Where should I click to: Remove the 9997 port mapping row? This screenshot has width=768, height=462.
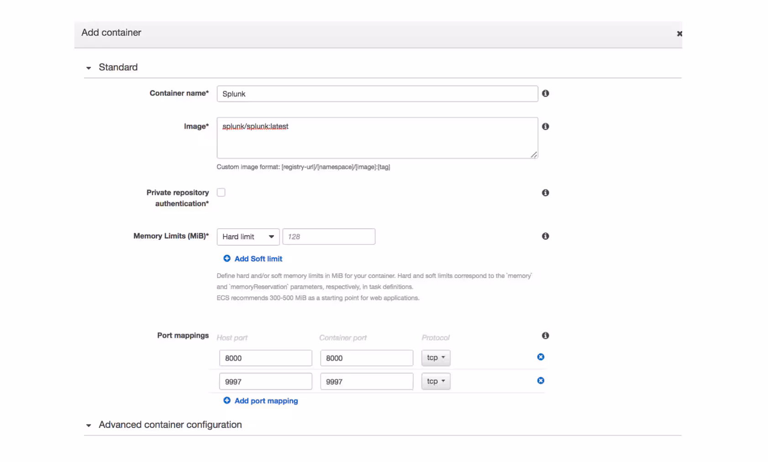tap(541, 381)
